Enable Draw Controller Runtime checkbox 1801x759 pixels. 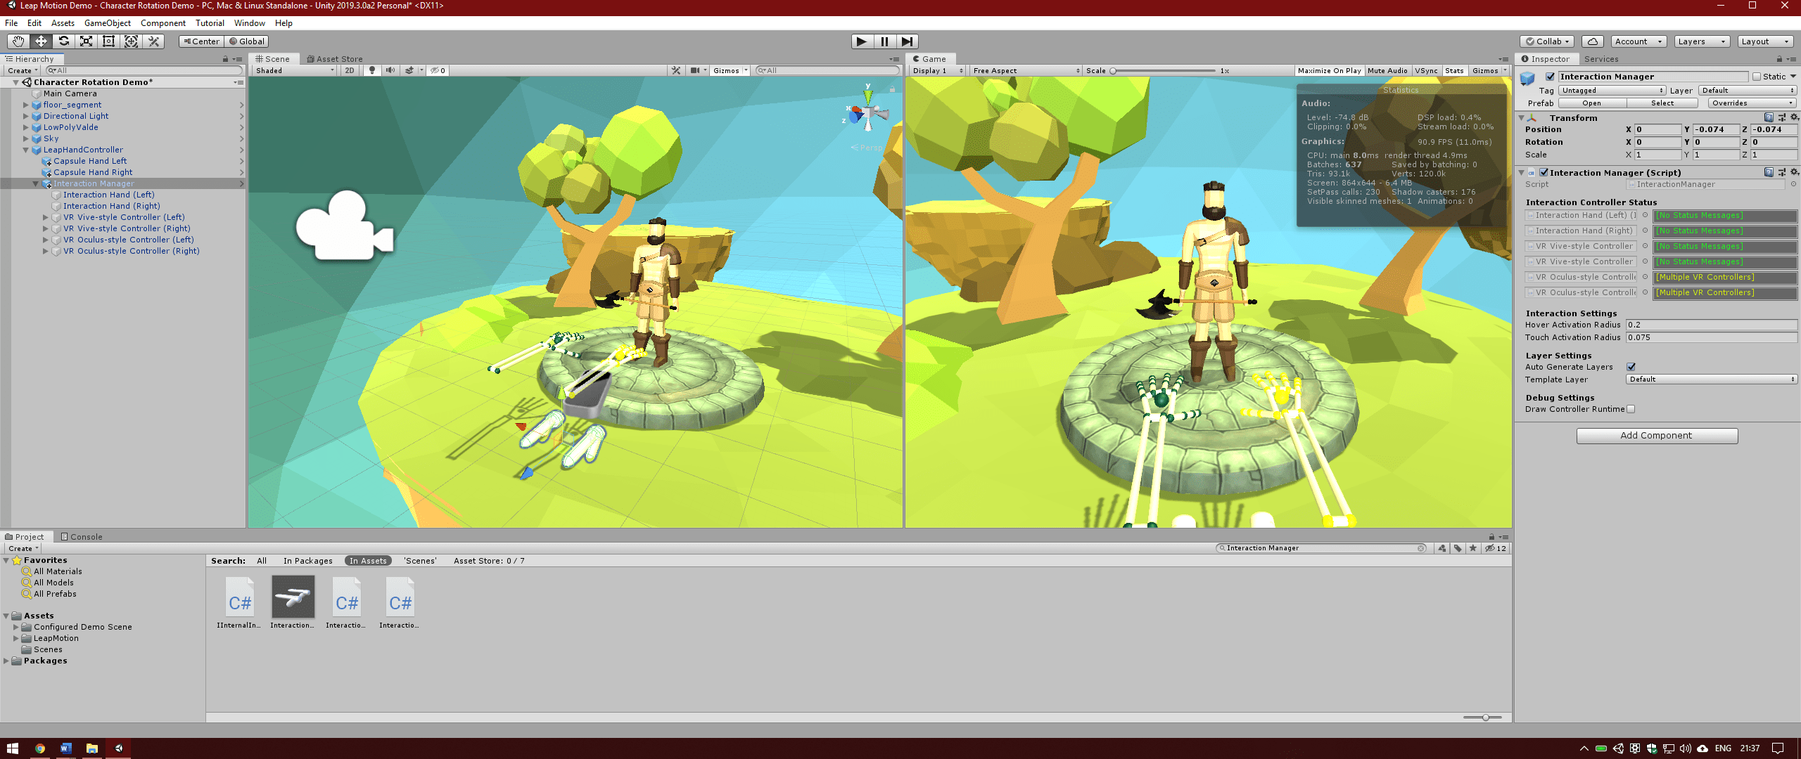pyautogui.click(x=1631, y=409)
